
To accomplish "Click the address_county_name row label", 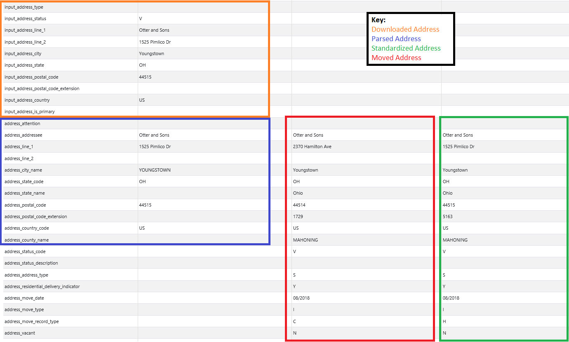I will (x=26, y=240).
